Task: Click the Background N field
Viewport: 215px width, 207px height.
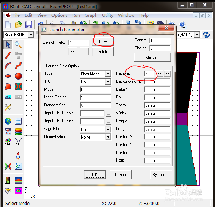Action: point(157,82)
